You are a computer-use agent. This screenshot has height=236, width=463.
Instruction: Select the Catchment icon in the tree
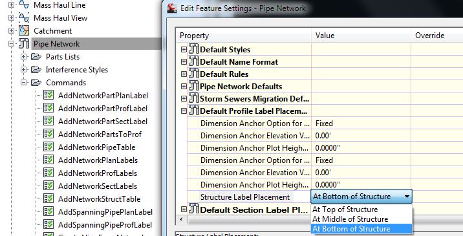[24, 31]
